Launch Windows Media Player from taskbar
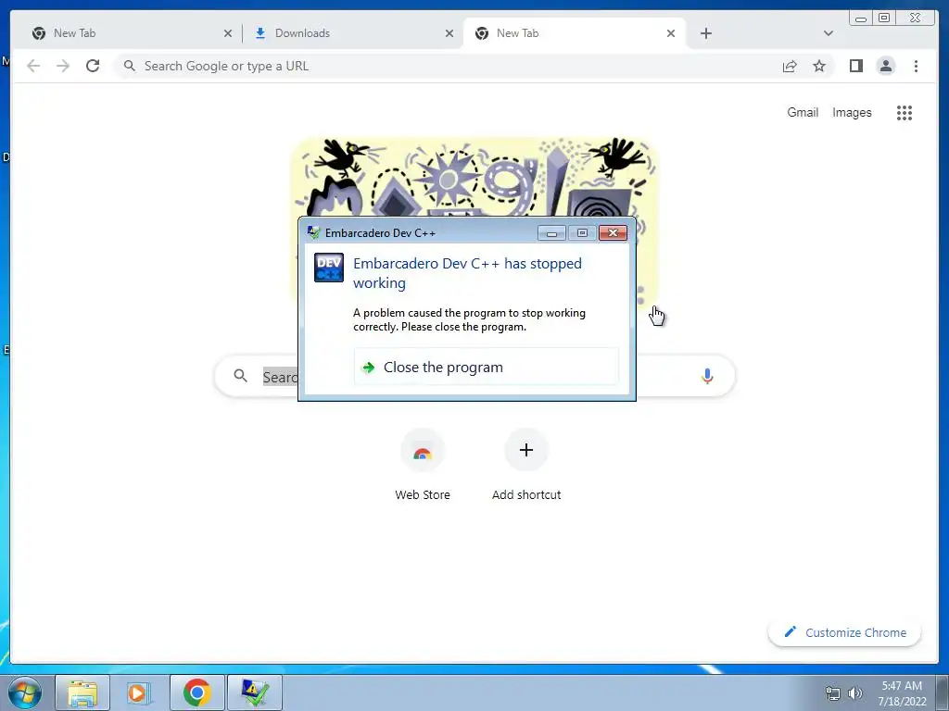The width and height of the screenshot is (949, 711). 139,692
